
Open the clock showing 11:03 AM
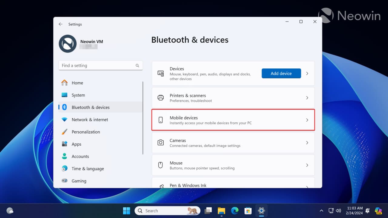point(355,210)
